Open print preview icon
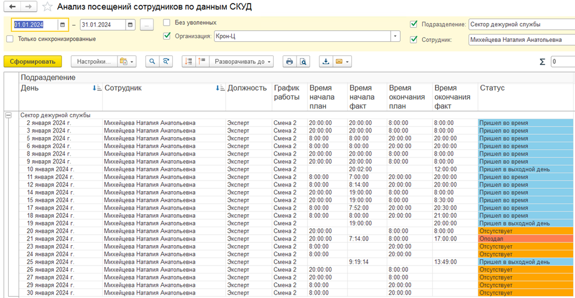Viewport: 575px width, 298px height. [303, 62]
